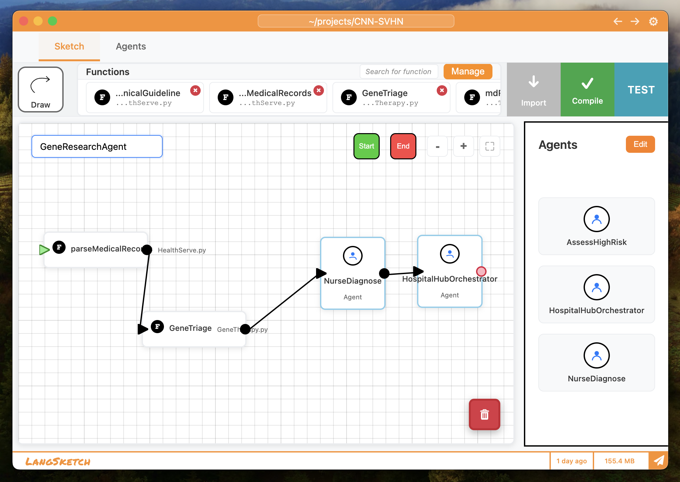
Task: Navigate forward with right arrow
Action: tap(635, 22)
